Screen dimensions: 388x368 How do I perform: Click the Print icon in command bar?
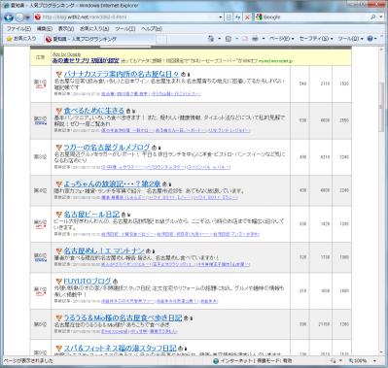[256, 39]
